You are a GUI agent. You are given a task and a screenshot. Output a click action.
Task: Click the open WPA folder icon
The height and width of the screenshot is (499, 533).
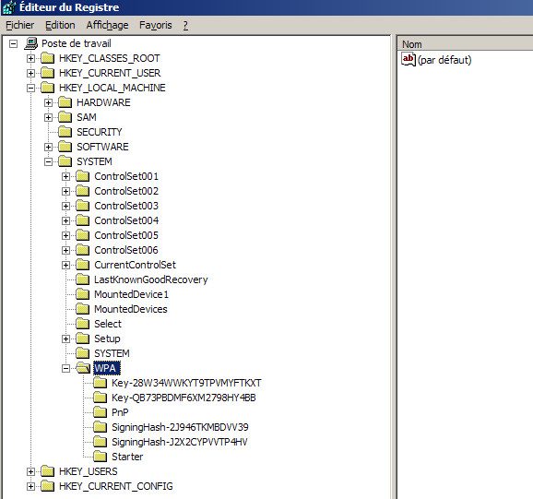coord(83,368)
